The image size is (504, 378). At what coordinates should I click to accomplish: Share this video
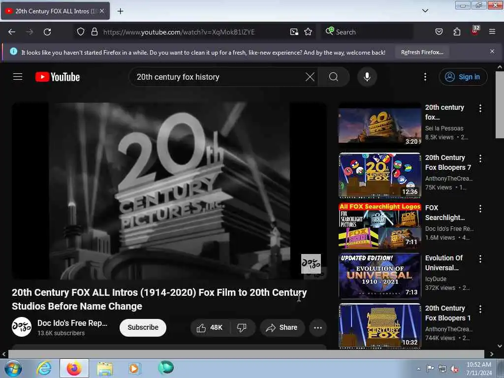point(282,327)
